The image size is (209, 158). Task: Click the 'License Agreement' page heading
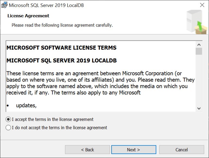28,16
